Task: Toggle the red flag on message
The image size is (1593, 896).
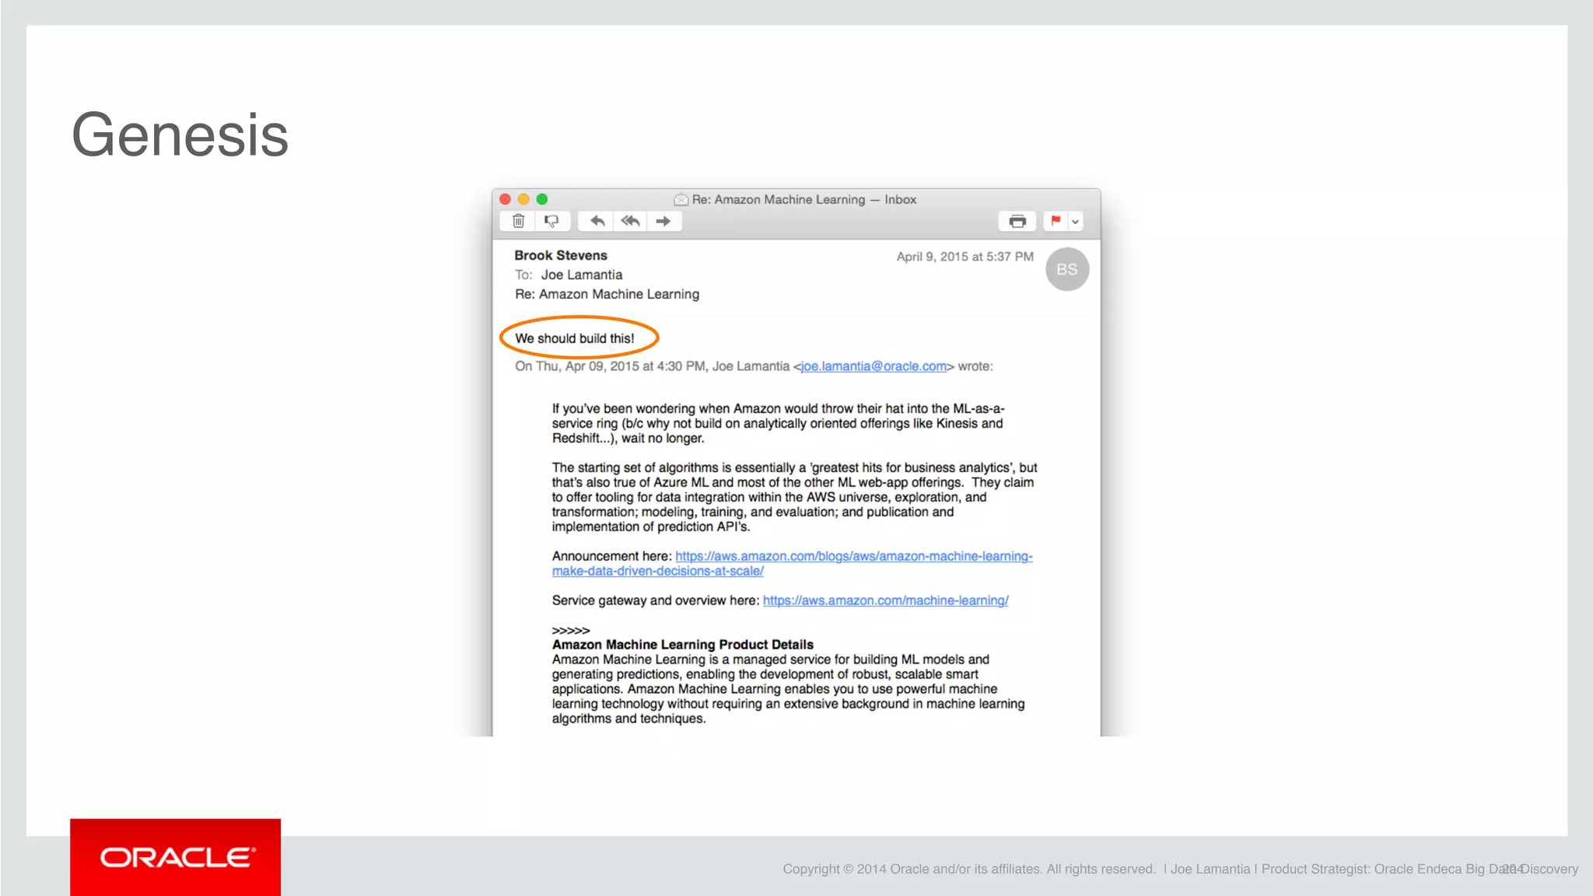Action: coord(1056,222)
